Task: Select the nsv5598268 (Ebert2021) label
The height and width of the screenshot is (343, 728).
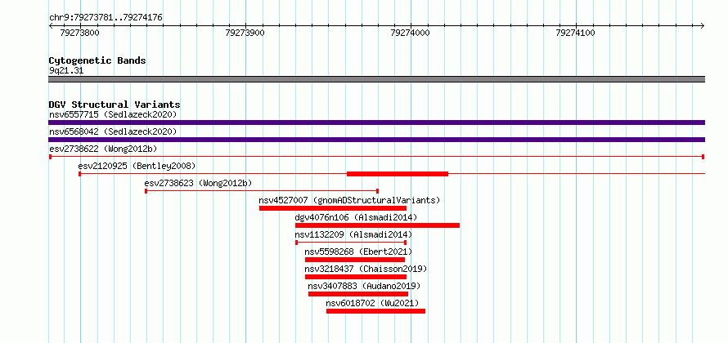Action: tap(358, 252)
